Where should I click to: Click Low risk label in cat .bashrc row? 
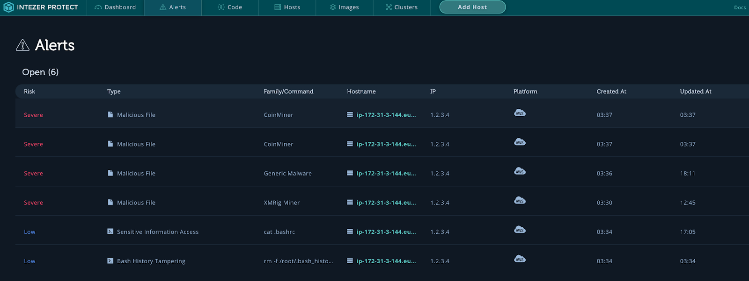tap(29, 232)
